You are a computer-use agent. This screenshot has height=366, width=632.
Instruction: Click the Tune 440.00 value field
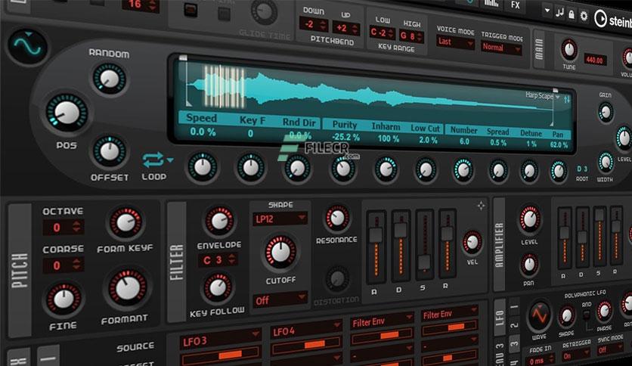[595, 60]
